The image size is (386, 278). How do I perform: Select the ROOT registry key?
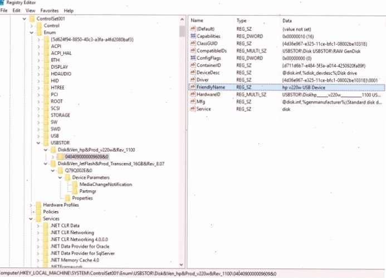57,102
